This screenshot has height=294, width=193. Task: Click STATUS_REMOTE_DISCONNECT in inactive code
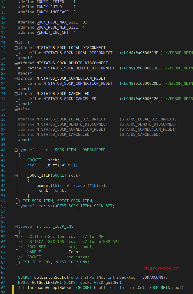point(149,124)
